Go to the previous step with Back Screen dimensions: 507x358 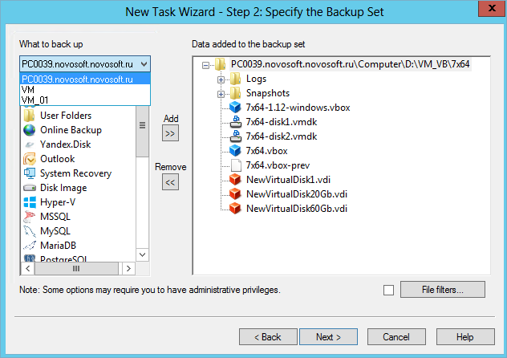click(x=268, y=337)
